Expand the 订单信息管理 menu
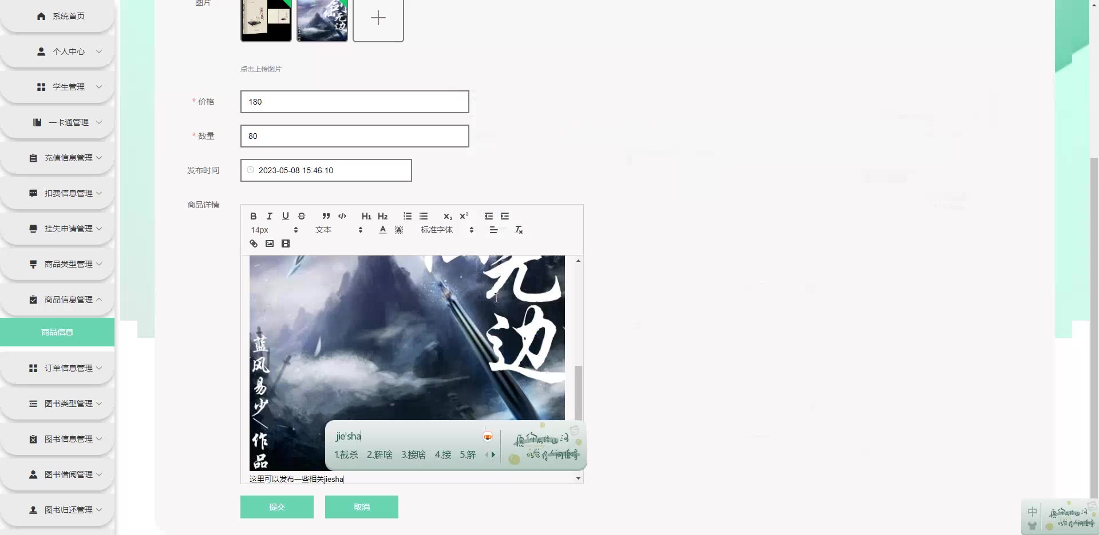This screenshot has width=1099, height=535. click(57, 368)
